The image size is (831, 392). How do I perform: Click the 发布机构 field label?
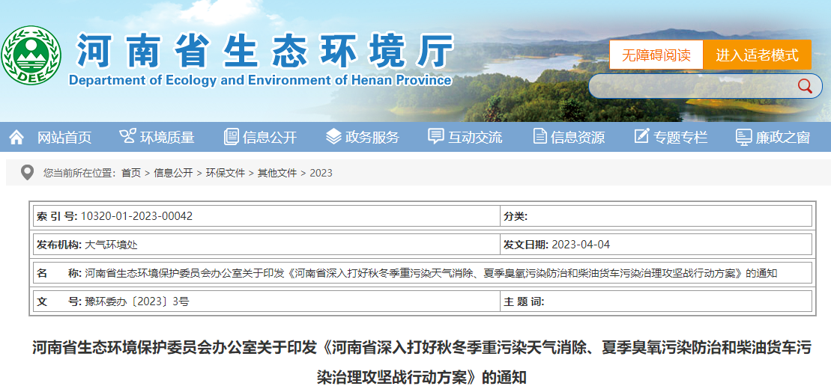click(x=59, y=245)
